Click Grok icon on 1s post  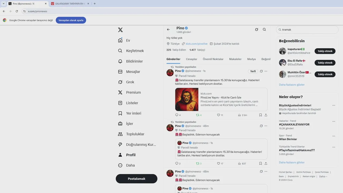(x=261, y=71)
